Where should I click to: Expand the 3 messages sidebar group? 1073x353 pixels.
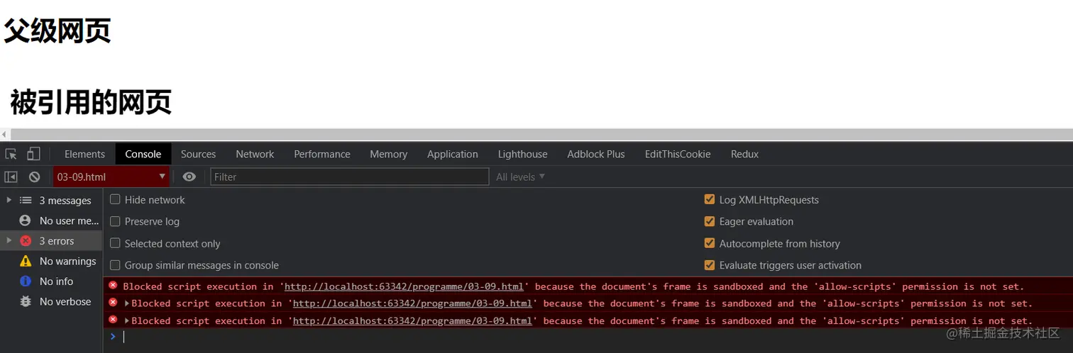(9, 201)
